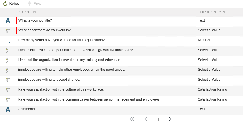Select the senior management communication question
243x124 pixels.
coord(89,99)
